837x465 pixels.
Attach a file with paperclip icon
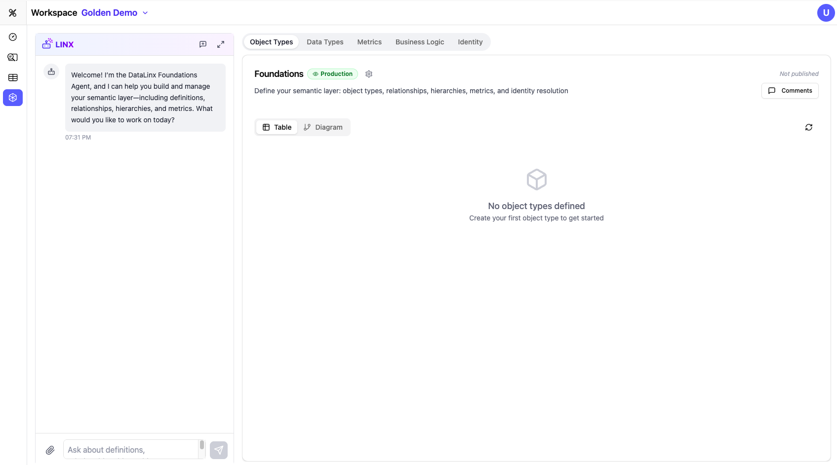50,450
